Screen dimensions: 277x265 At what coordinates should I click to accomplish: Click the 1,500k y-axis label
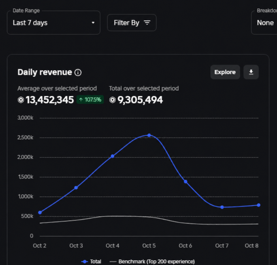pos(26,177)
